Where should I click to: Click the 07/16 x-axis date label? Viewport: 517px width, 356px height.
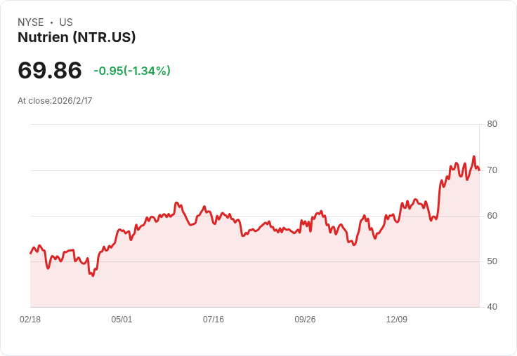[214, 319]
